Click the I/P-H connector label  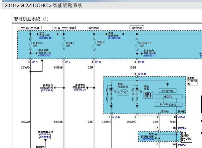pos(34,62)
